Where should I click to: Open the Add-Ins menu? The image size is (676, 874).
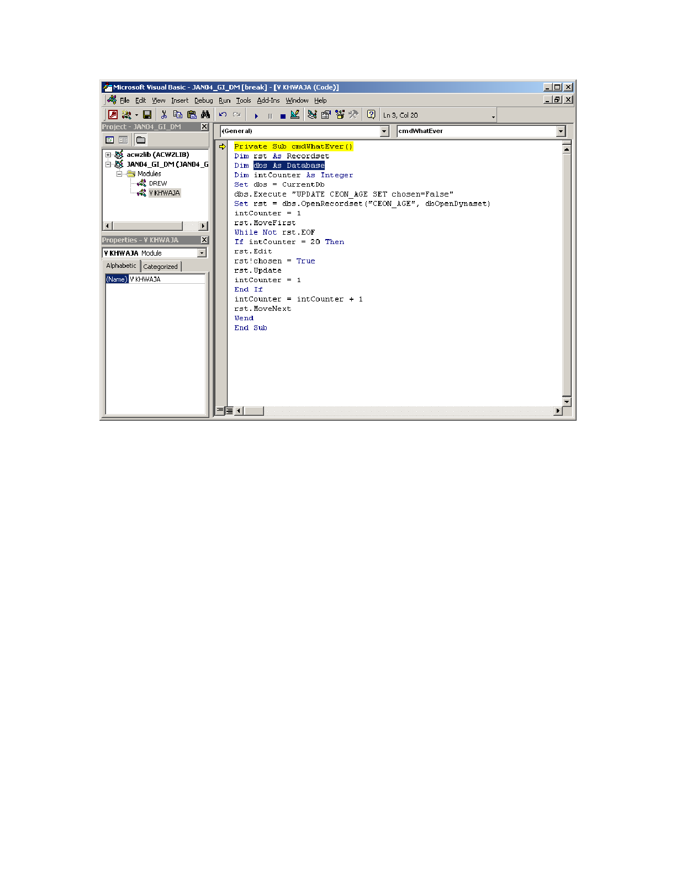coord(268,100)
